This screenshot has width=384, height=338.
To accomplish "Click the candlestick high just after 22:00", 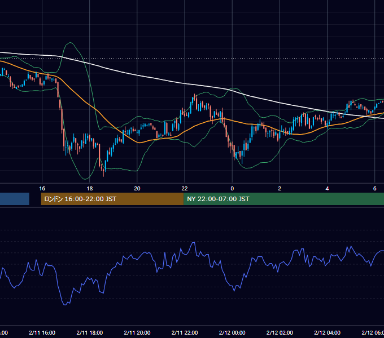I will pos(195,96).
